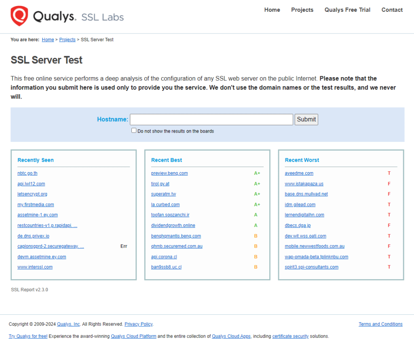This screenshot has height=345, width=414.
Task: Open the certificate security solutions link
Action: click(290, 336)
